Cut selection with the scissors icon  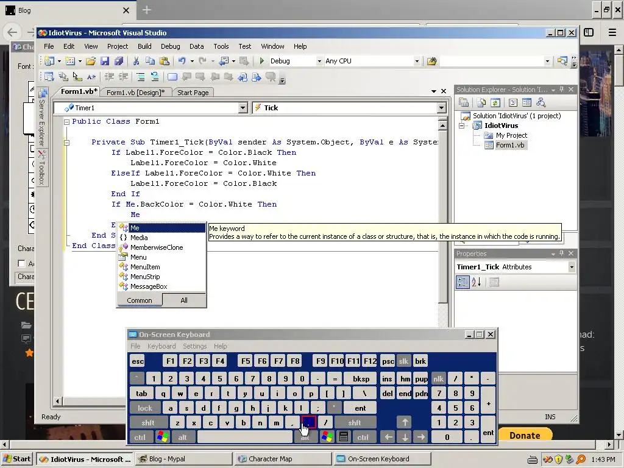pos(136,61)
